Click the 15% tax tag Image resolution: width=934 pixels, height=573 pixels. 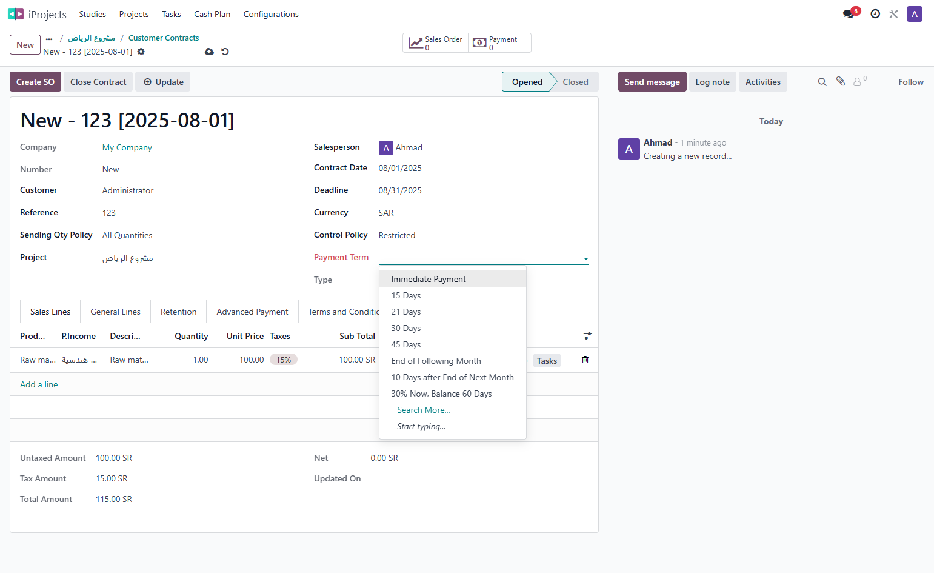tap(284, 360)
